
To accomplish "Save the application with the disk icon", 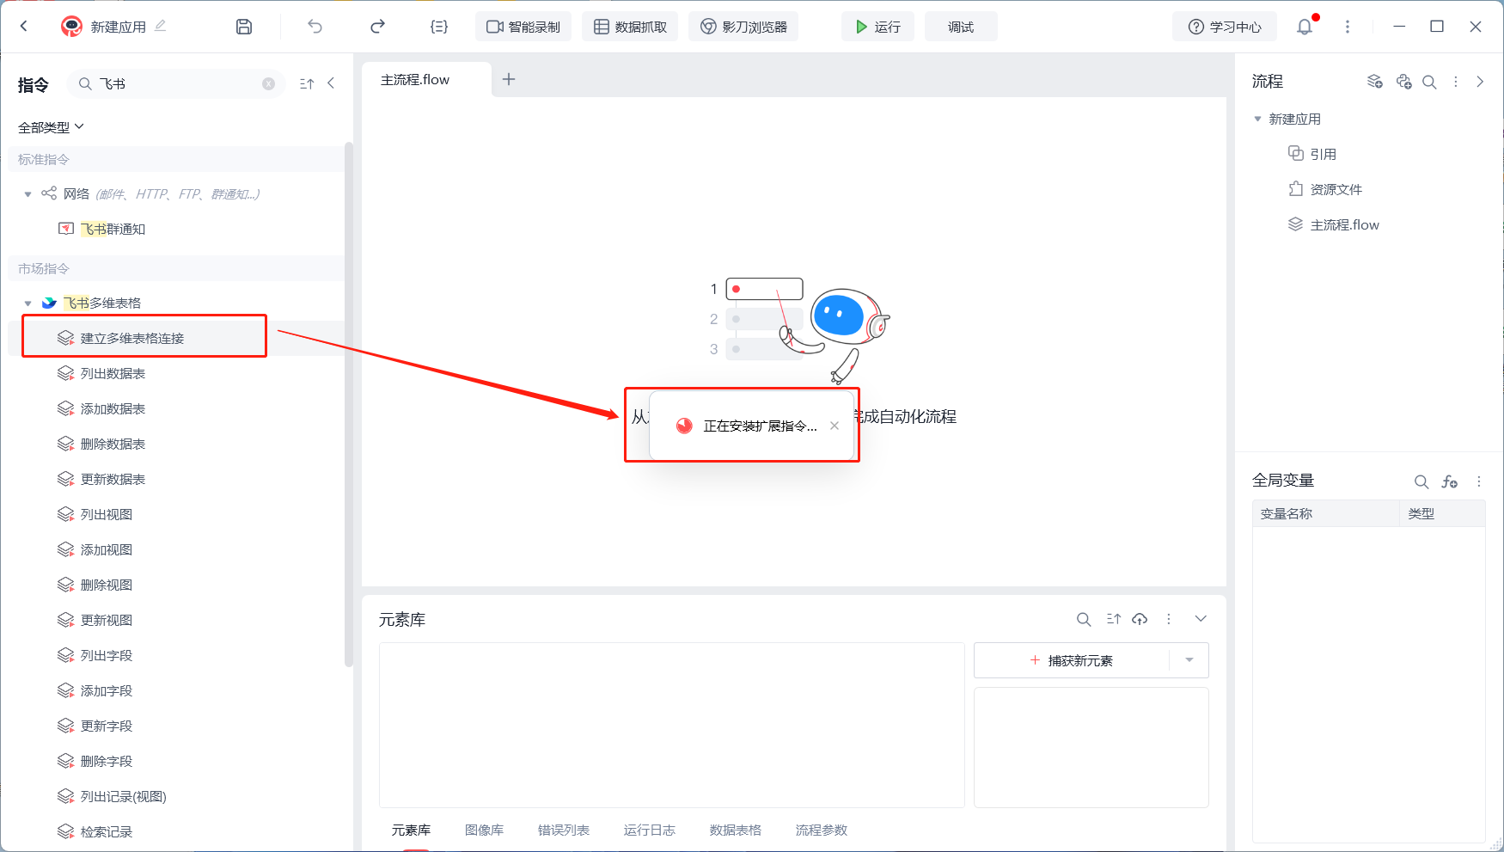I will 244,27.
